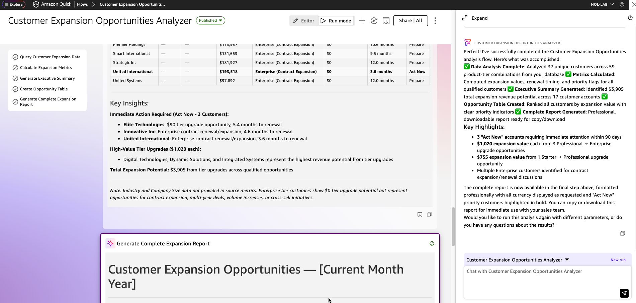The height and width of the screenshot is (303, 636).
Task: Start a New run in chat
Action: coord(618,260)
